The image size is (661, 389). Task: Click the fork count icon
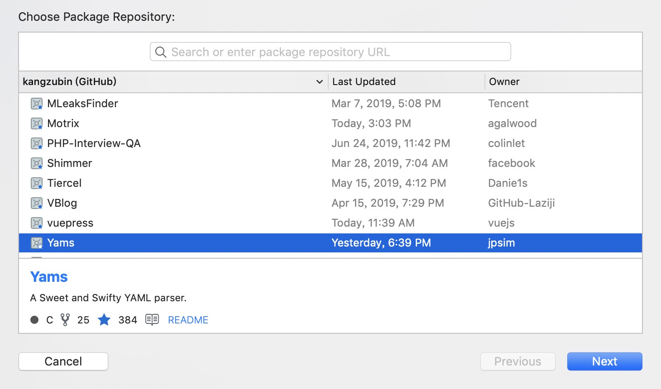65,320
